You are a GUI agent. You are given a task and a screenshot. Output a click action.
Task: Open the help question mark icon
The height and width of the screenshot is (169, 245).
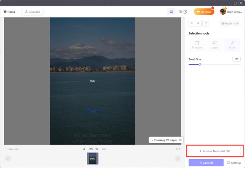click(x=185, y=12)
